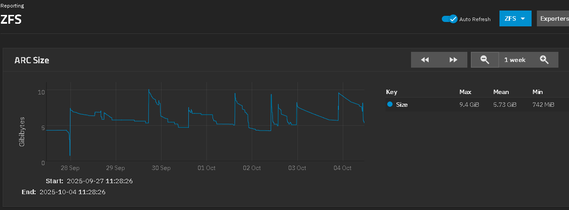The image size is (569, 210).
Task: Click the Mean column header
Action: 501,92
